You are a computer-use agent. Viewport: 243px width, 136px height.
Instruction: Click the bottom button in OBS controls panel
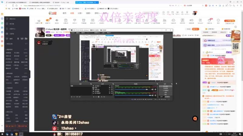tap(166, 94)
